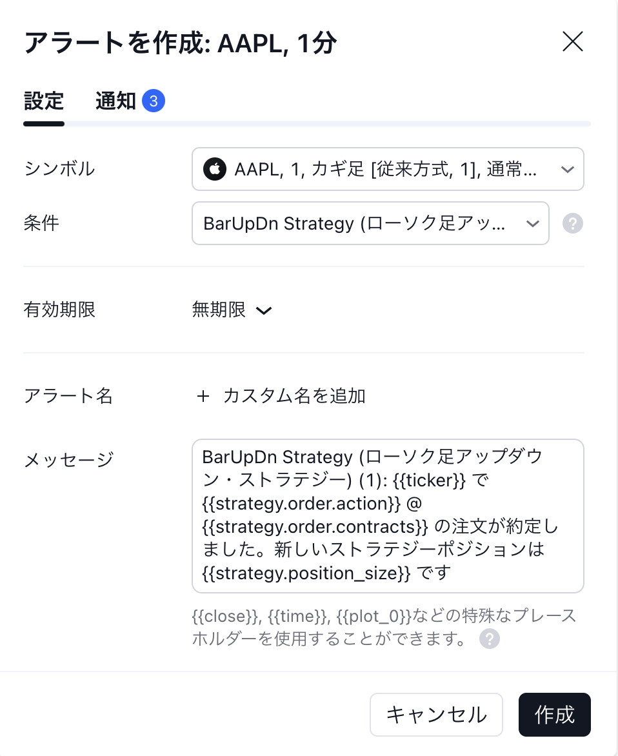Screen dimensions: 618x756
Task: Click inside the メッセージ text area
Action: 387,515
